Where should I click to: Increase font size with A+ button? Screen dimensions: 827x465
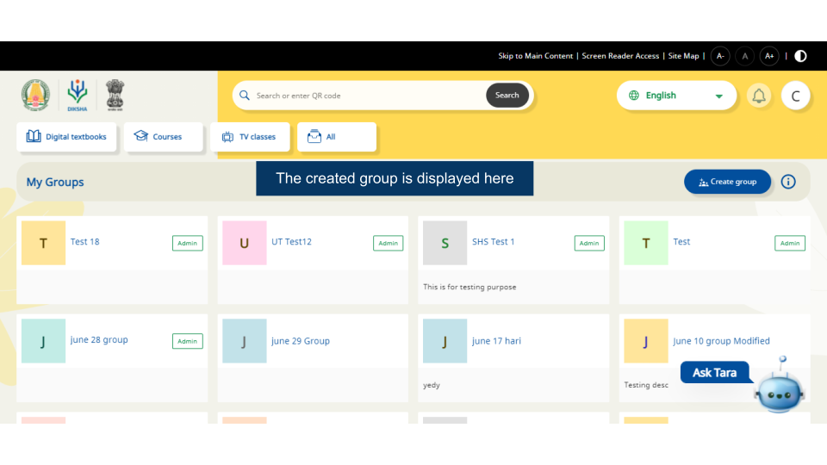coord(769,56)
